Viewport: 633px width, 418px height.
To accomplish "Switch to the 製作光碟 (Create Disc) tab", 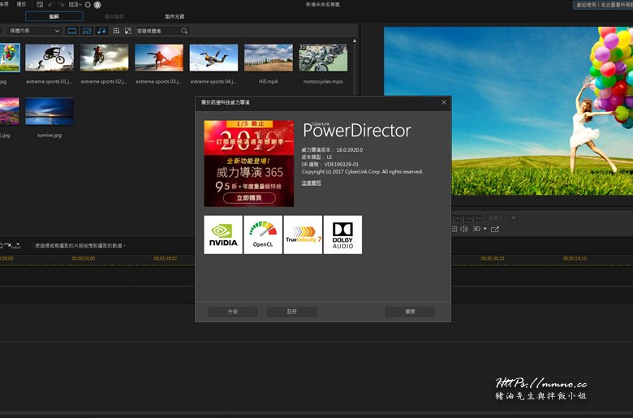I will (x=174, y=16).
